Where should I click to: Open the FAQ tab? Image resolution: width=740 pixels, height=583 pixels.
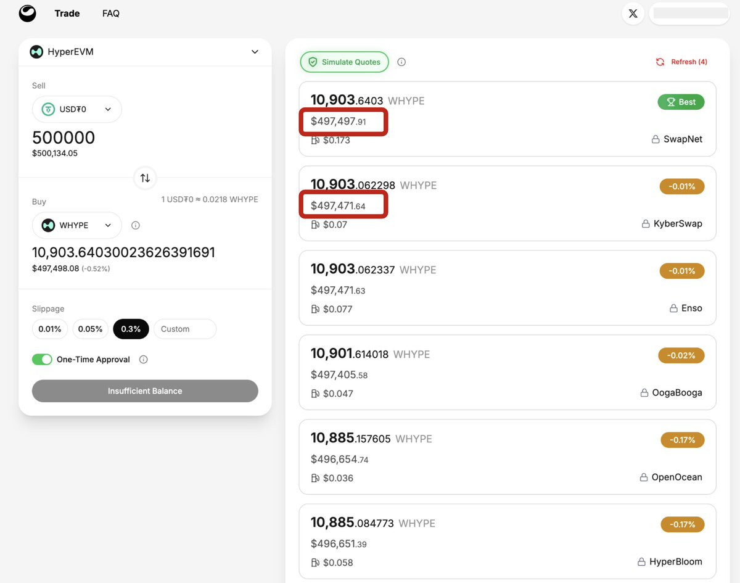tap(111, 13)
